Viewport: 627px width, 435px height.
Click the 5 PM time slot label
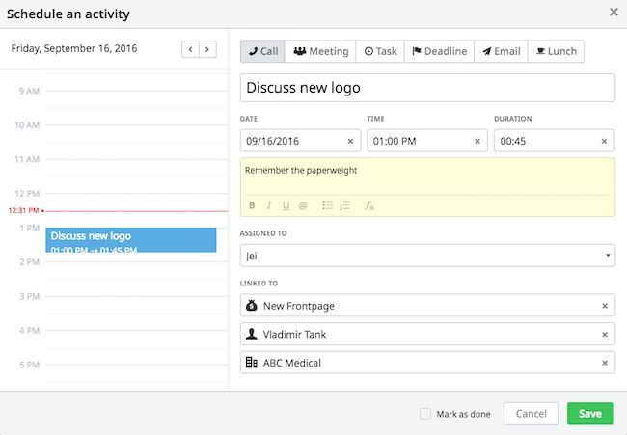tap(30, 365)
